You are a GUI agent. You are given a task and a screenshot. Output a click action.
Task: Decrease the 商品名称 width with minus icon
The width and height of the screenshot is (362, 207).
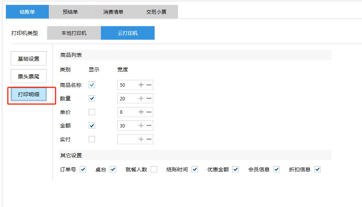tap(149, 85)
